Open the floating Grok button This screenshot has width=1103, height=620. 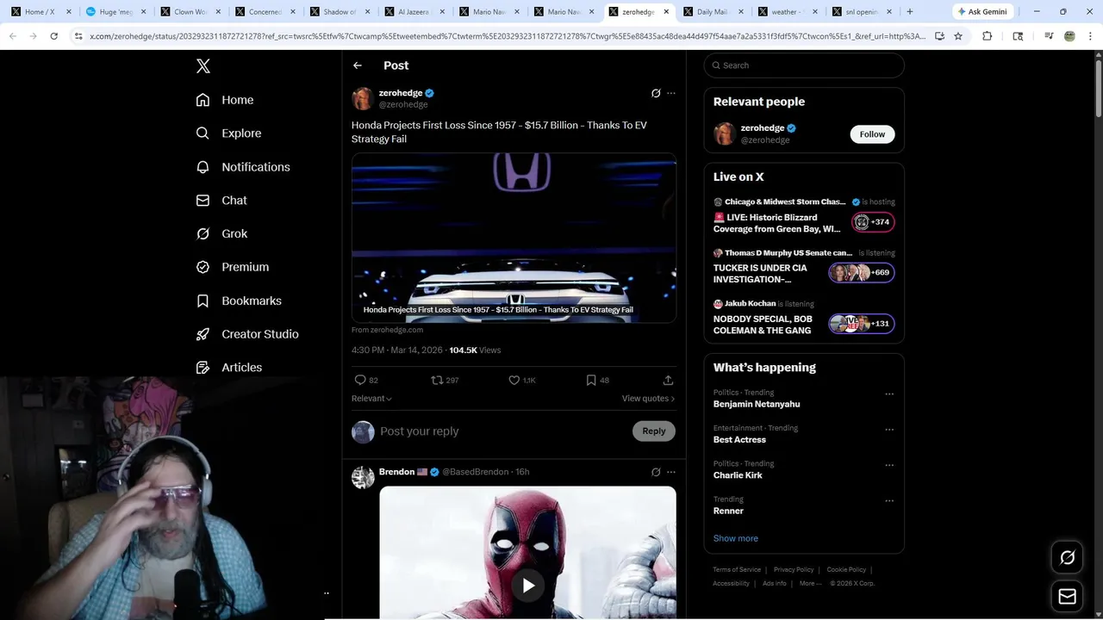click(1067, 558)
